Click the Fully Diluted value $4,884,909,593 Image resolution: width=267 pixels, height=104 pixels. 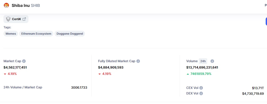[x=111, y=67]
